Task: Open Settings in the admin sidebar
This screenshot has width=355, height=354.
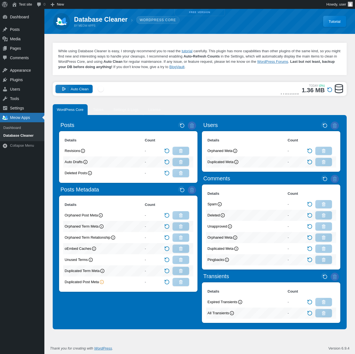Action: coord(22,108)
